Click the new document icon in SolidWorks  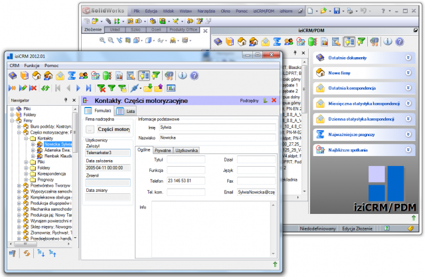pos(310,11)
